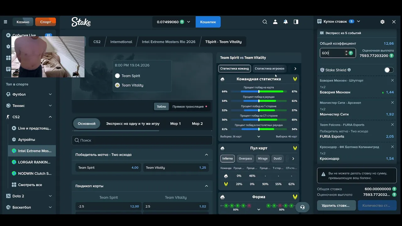
Task: Click Tether currency icon in balance
Action: pos(182,22)
